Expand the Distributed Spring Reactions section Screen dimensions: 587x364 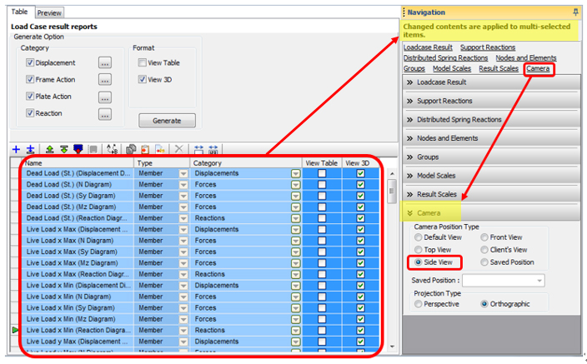tap(491, 120)
